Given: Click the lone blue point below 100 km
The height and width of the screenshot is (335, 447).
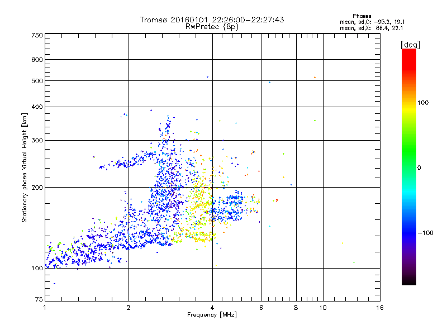Looking at the screenshot, I should [54, 284].
